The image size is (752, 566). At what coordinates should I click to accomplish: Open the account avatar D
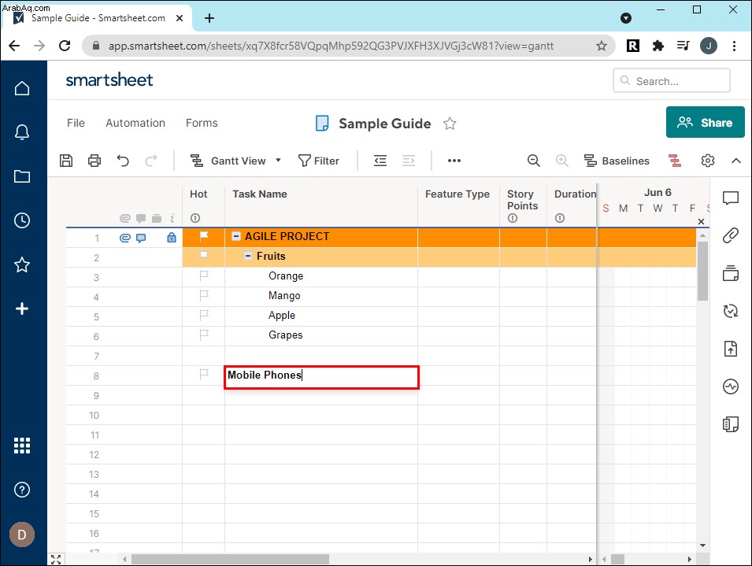[22, 535]
